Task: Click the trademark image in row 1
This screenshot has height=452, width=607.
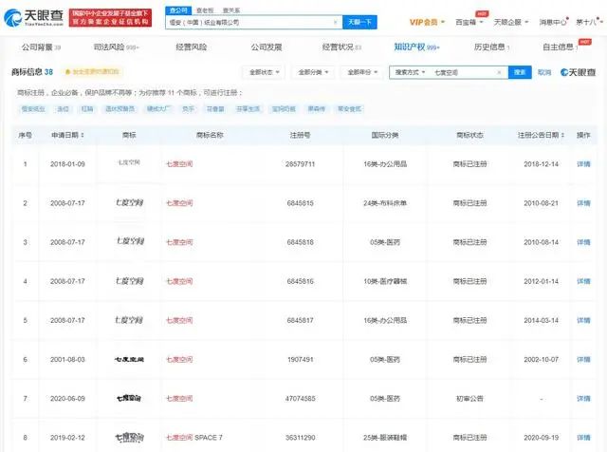Action: pyautogui.click(x=127, y=163)
